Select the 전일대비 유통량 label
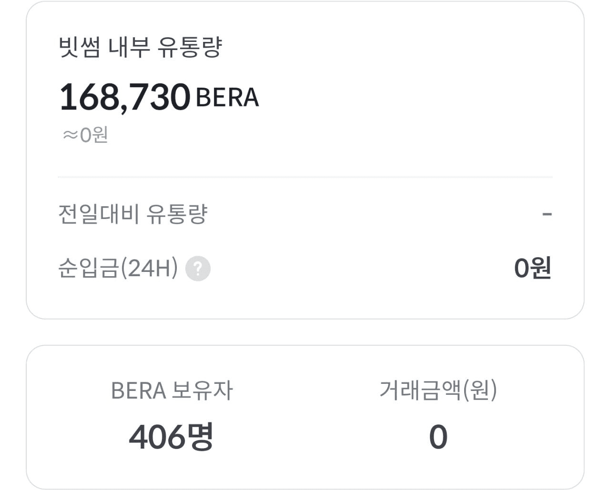The width and height of the screenshot is (610, 490). (x=133, y=214)
